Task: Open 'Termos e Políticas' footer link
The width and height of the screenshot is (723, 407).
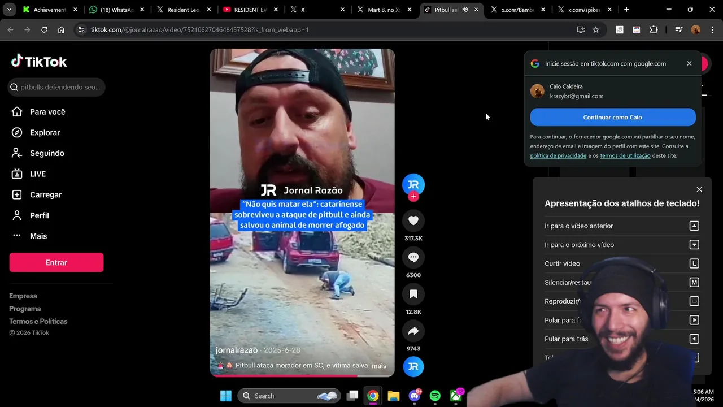Action: coord(38,321)
